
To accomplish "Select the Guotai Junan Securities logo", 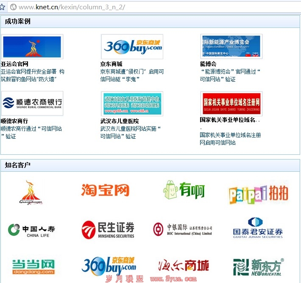I will point(258,228).
